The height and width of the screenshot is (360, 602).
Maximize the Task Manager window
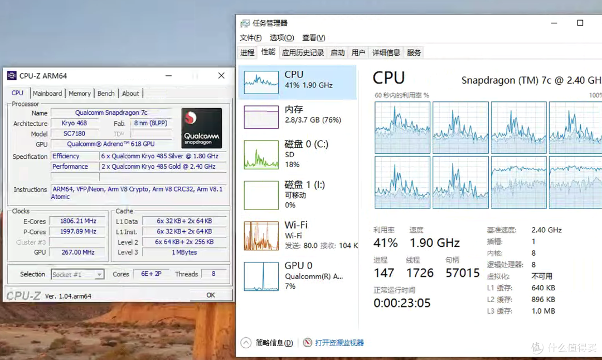(x=580, y=23)
